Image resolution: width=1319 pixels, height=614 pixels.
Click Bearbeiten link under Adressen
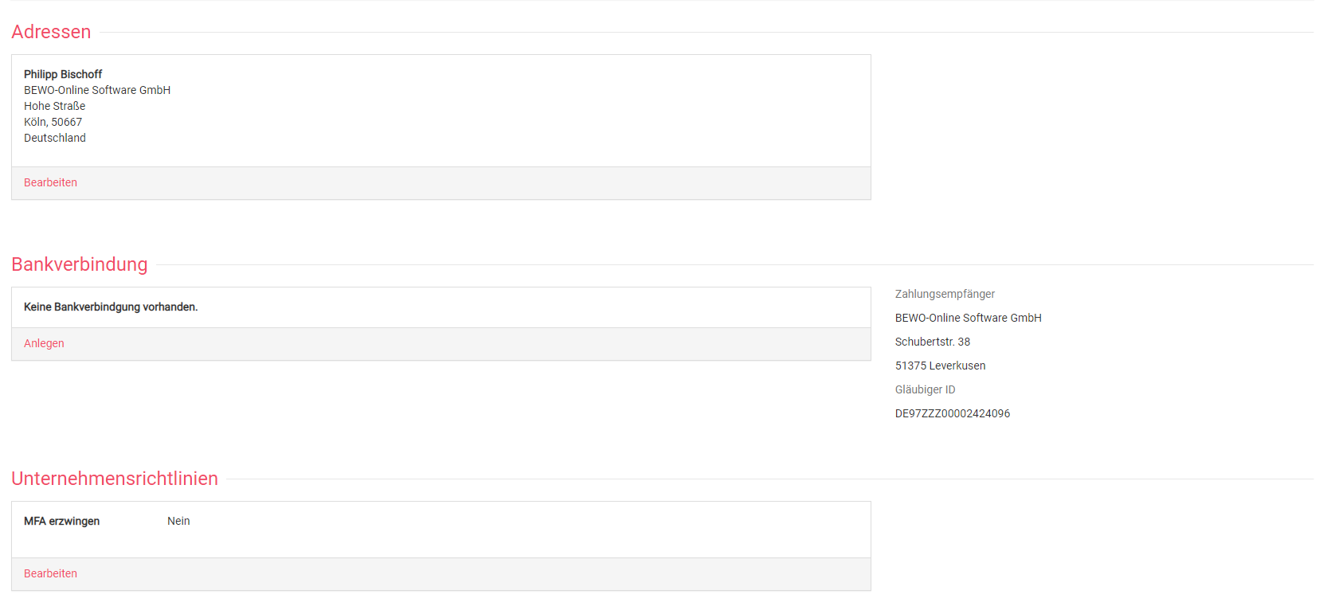50,182
